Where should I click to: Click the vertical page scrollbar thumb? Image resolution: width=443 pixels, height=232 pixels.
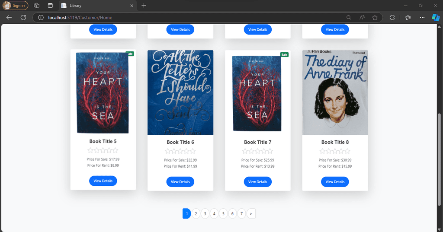tap(439, 159)
